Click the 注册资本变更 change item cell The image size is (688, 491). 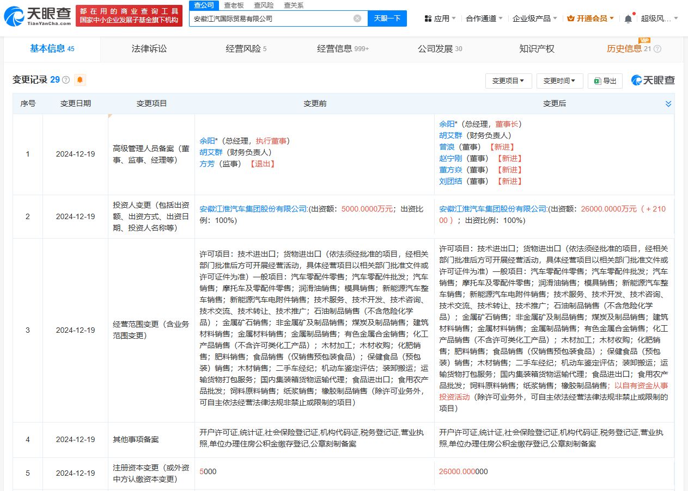pyautogui.click(x=151, y=473)
